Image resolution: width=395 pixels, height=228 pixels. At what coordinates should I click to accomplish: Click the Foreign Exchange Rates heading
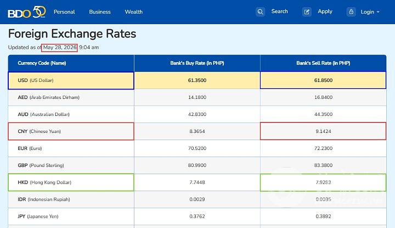(x=72, y=34)
